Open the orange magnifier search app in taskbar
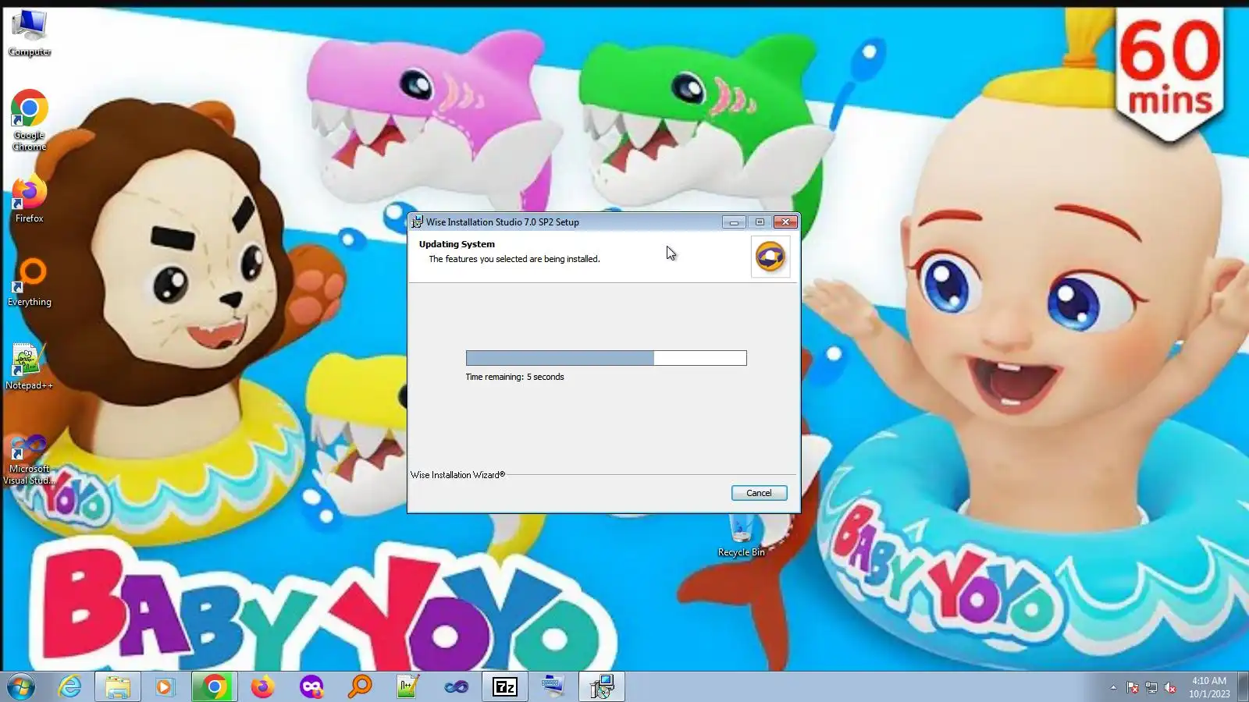1249x702 pixels. point(360,687)
